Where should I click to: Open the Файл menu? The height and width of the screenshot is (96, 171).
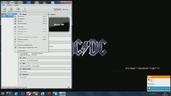(x=3, y=5)
